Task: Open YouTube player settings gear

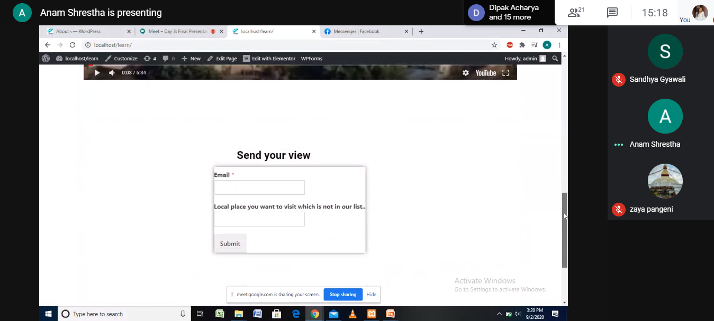Action: [466, 73]
